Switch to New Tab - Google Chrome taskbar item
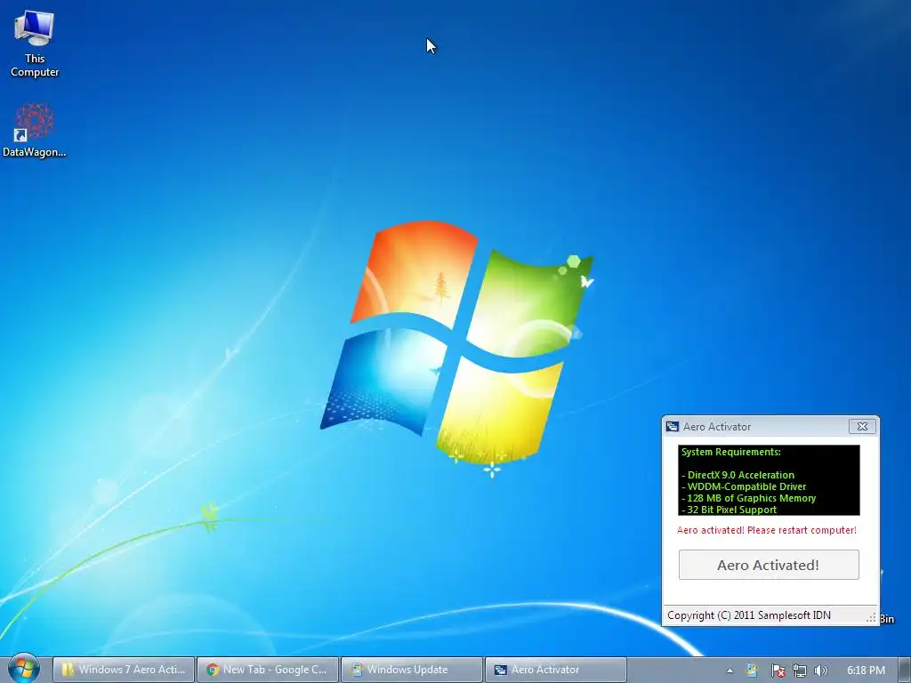Image resolution: width=911 pixels, height=683 pixels. click(267, 670)
